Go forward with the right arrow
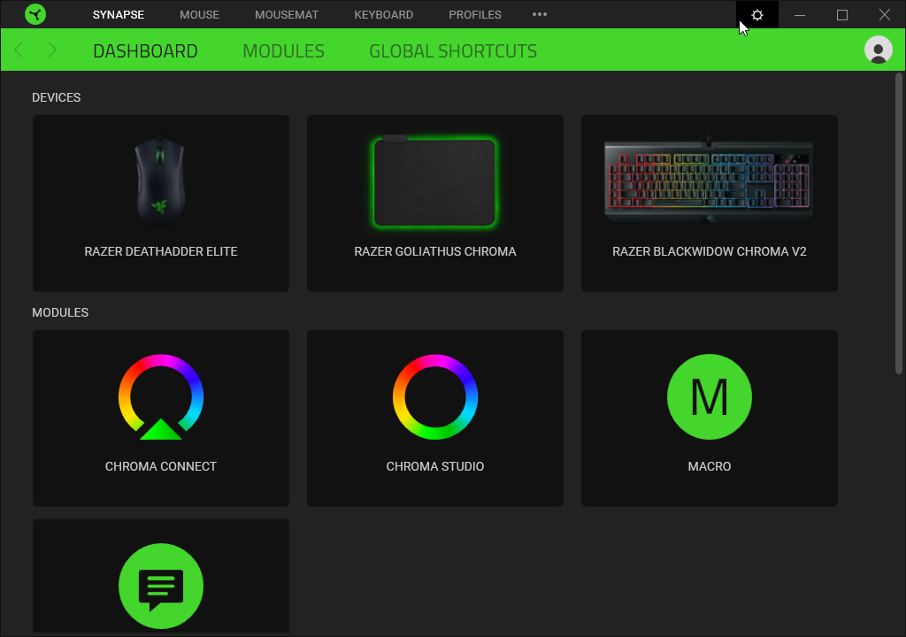This screenshot has height=637, width=906. [x=52, y=50]
